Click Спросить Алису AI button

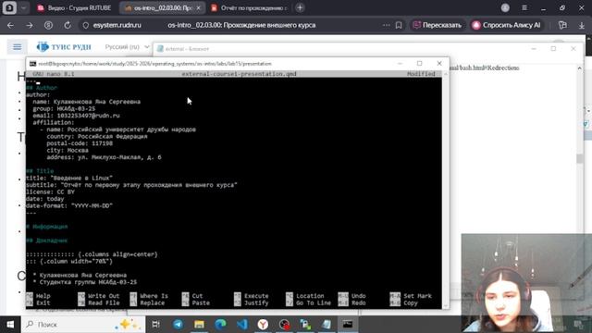(x=507, y=25)
